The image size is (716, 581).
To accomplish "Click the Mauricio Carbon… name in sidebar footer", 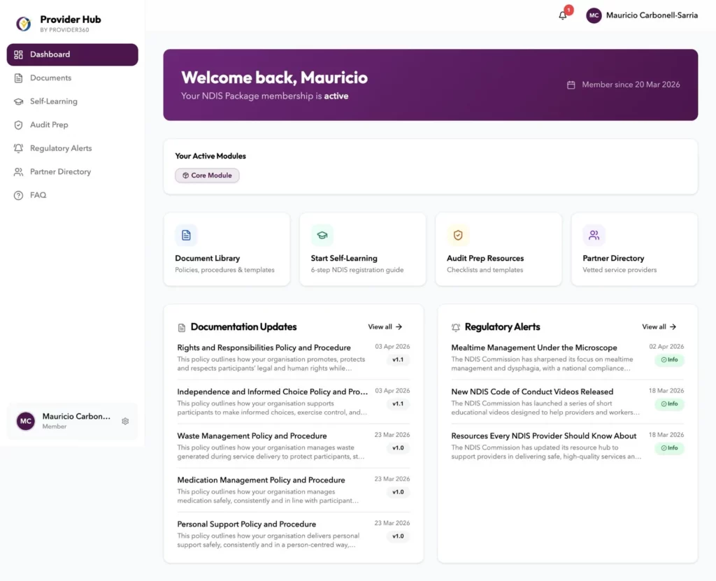I will click(76, 417).
